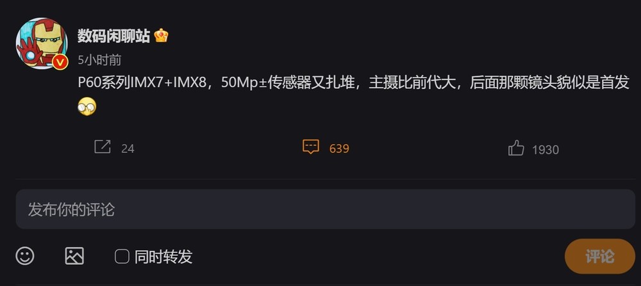Click the repost share icon
Image resolution: width=641 pixels, height=286 pixels.
point(103,147)
